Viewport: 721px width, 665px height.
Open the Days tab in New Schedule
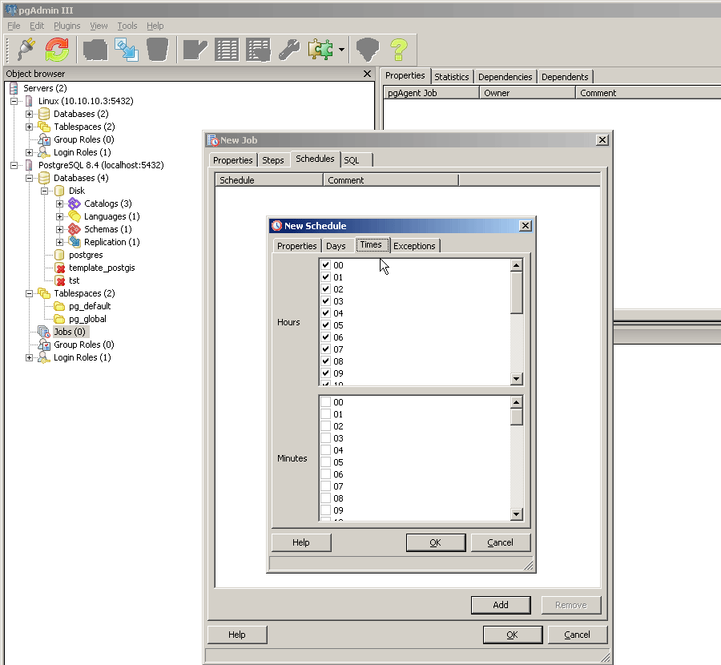pos(336,246)
